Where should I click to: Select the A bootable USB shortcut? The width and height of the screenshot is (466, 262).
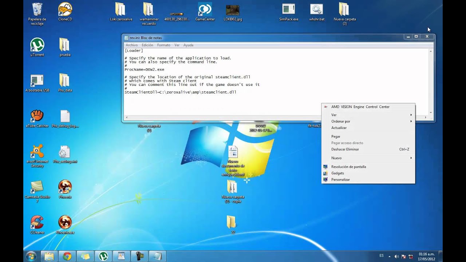point(37,83)
